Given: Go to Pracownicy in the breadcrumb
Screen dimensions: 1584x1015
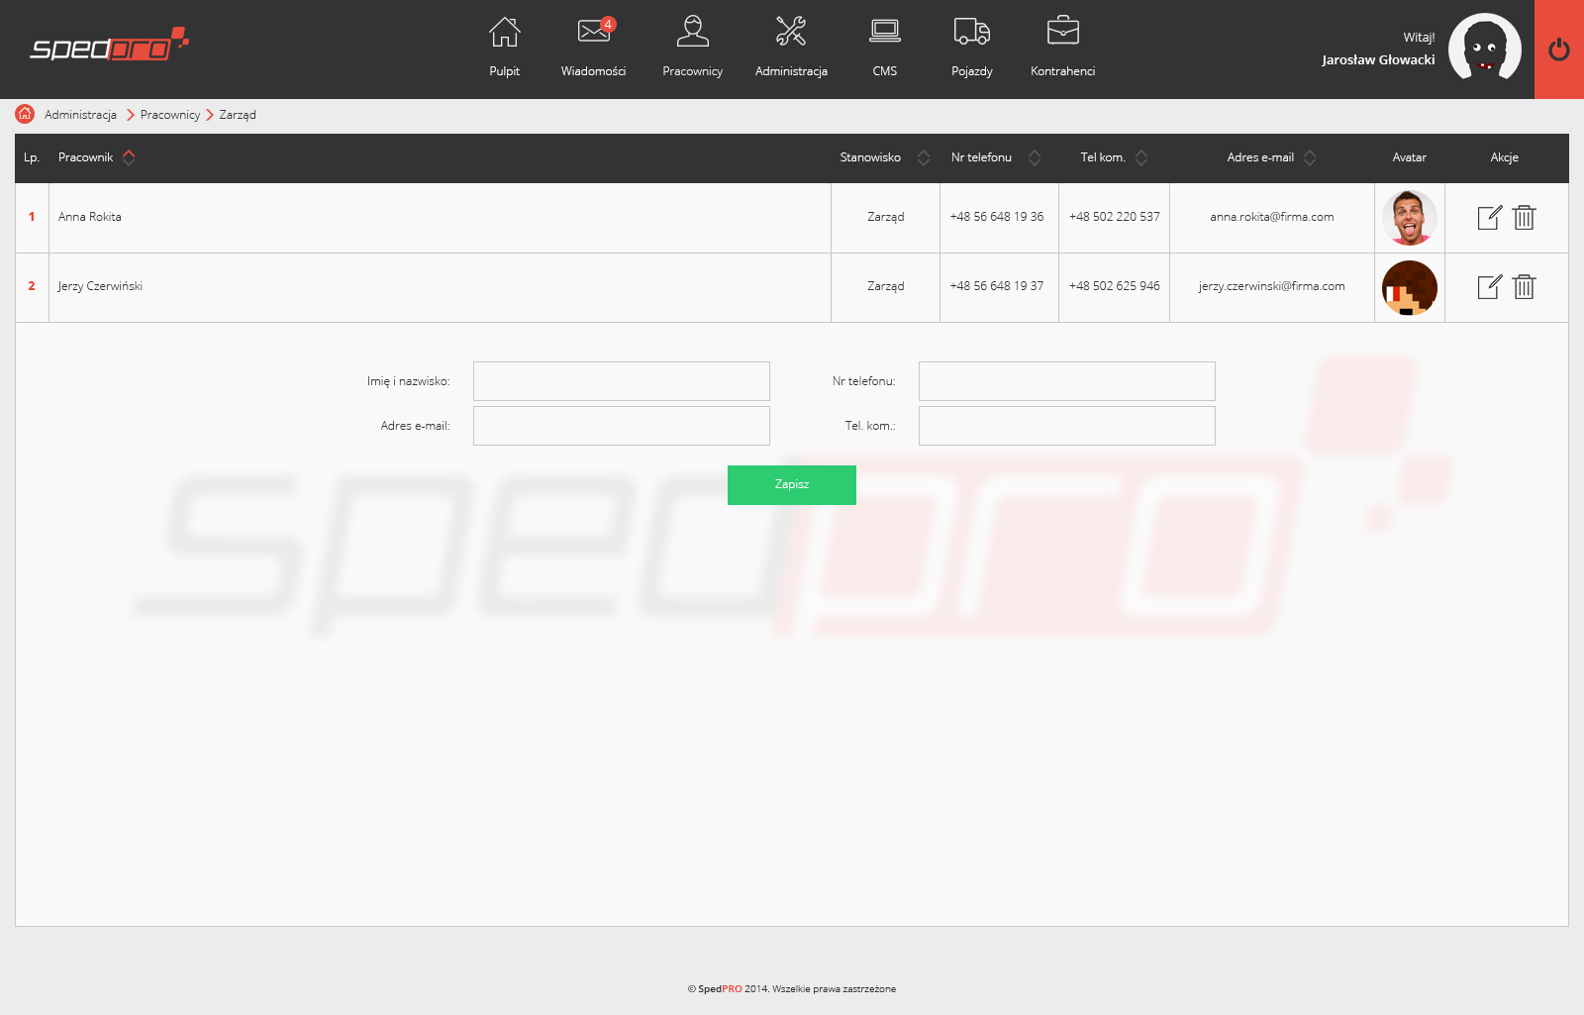Looking at the screenshot, I should coord(170,115).
